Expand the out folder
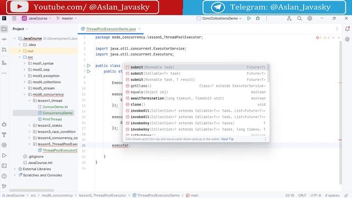352x198 pixels. (20, 51)
